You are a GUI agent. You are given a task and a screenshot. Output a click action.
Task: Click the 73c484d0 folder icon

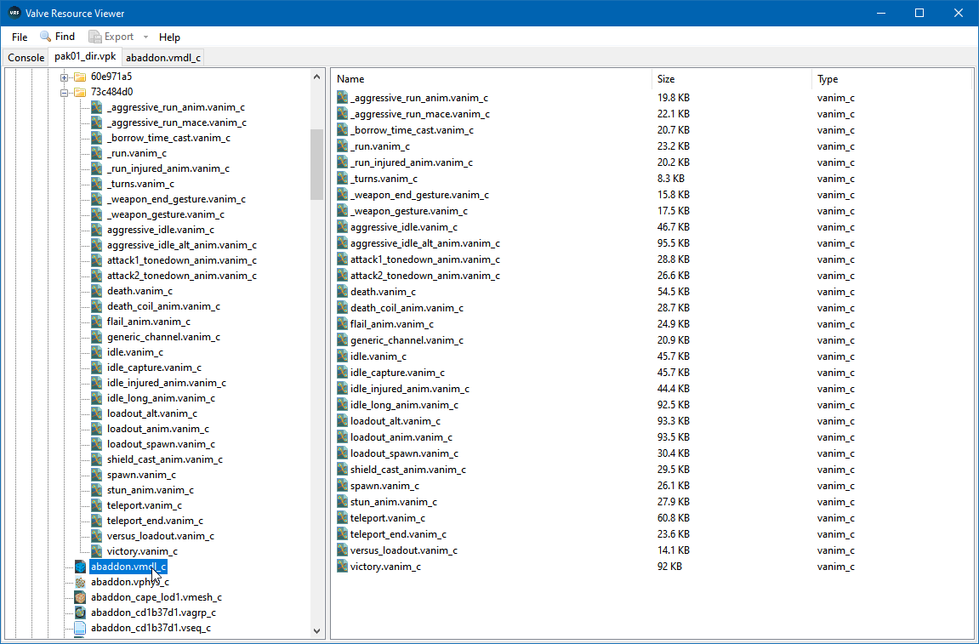tap(80, 92)
